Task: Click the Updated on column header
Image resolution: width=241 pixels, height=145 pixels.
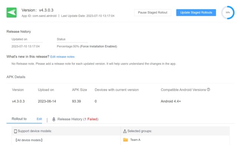Action: (19, 39)
